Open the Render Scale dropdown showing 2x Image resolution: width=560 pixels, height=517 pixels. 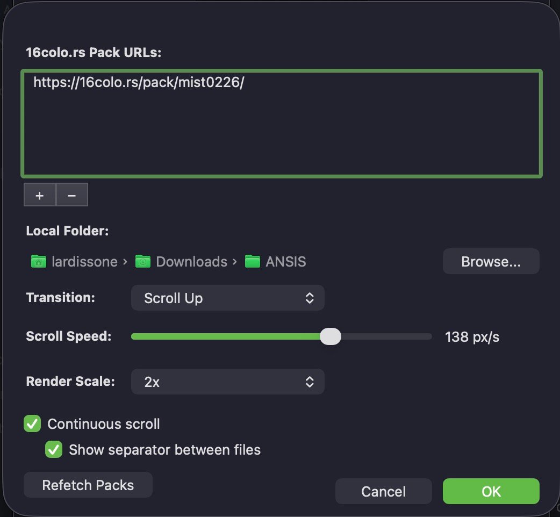[228, 382]
